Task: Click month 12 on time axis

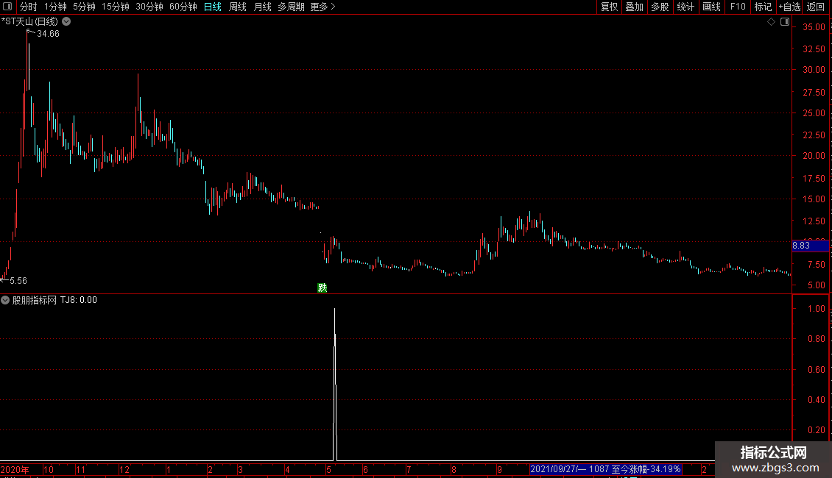Action: click(x=124, y=469)
